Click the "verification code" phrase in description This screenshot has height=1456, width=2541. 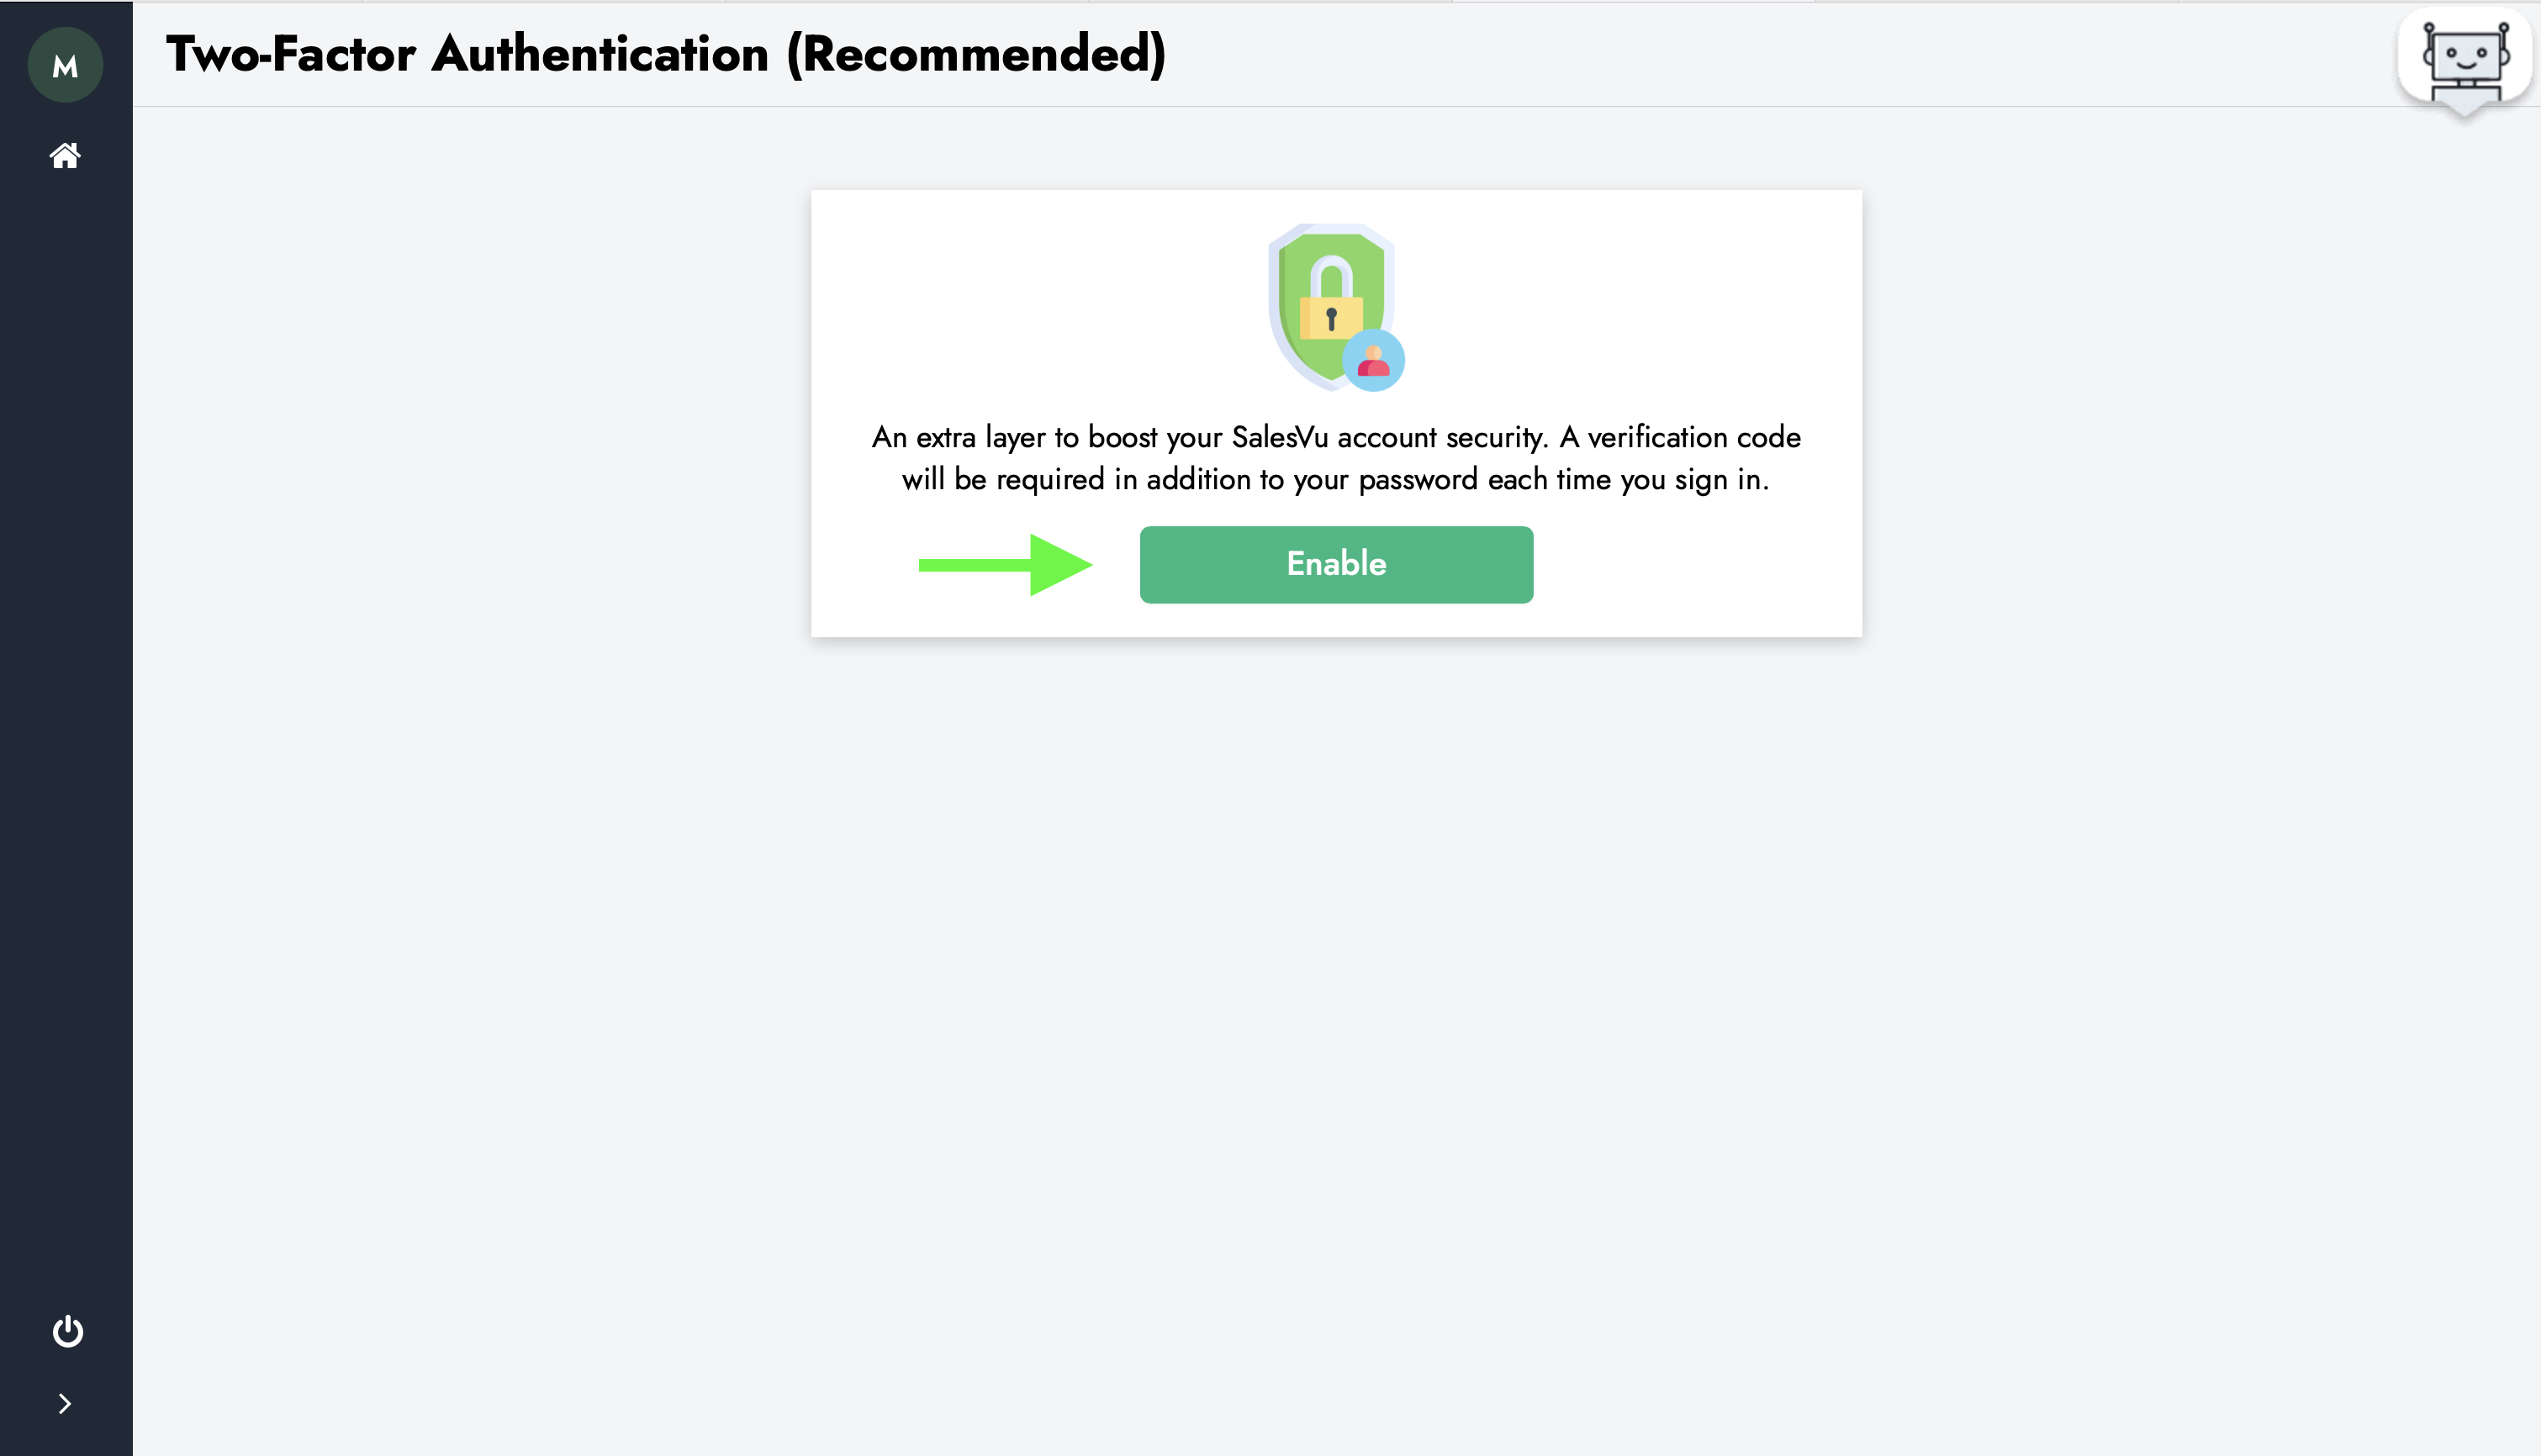coord(1694,437)
